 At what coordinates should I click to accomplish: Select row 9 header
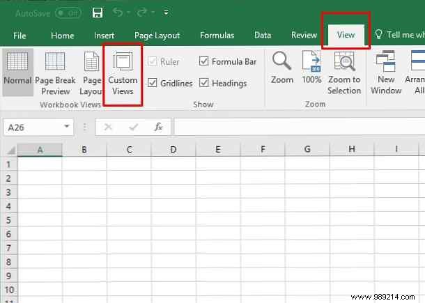(8, 276)
